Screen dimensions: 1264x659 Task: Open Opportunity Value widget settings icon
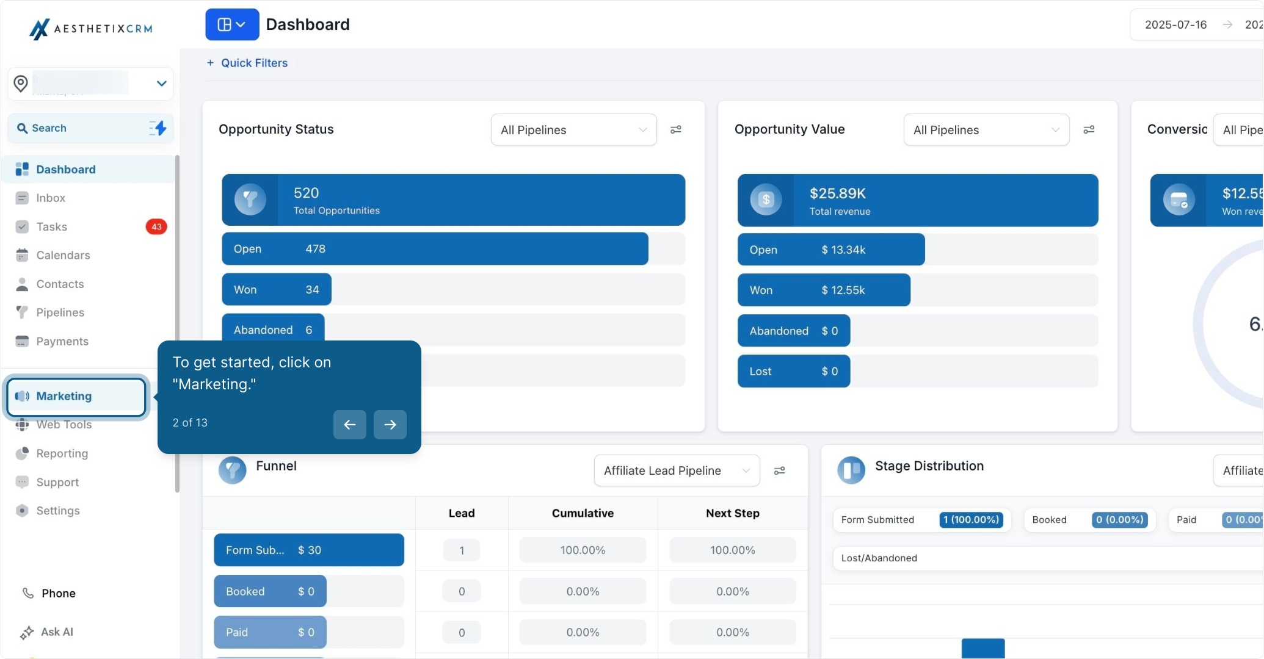point(1089,130)
